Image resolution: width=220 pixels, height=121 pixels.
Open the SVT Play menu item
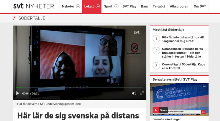click(129, 6)
